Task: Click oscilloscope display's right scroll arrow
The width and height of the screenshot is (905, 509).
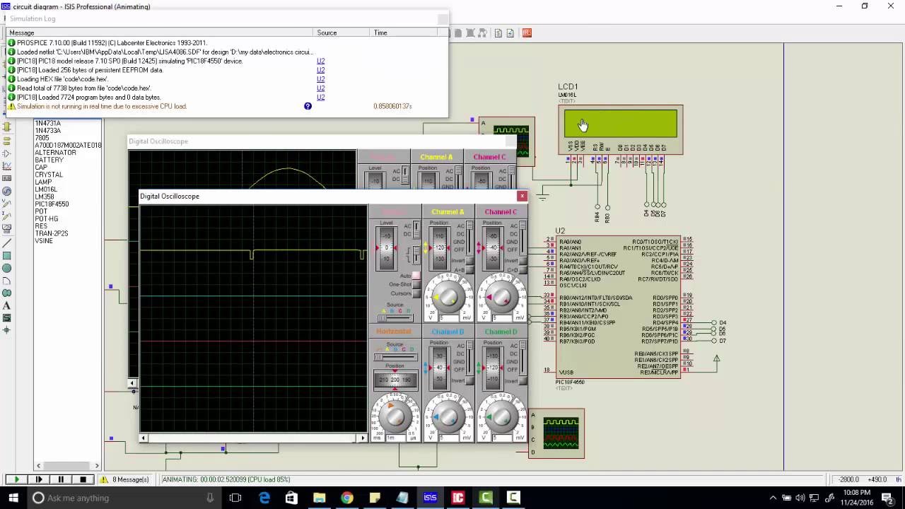Action: (x=363, y=438)
